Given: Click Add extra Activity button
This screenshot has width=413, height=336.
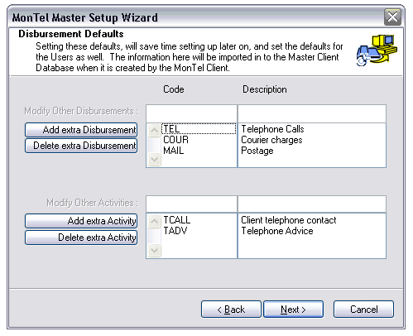Looking at the screenshot, I should point(81,221).
